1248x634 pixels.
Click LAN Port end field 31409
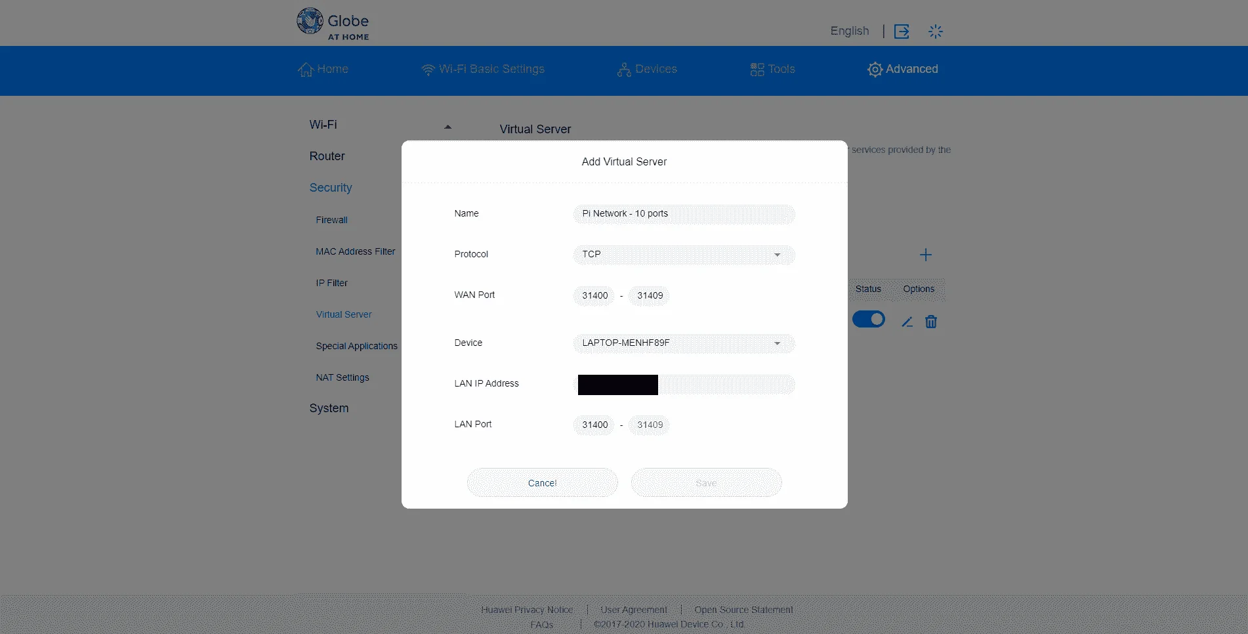(649, 425)
